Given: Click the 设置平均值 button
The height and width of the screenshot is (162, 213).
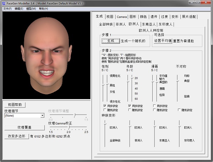Looking at the screenshot, I should [163, 41].
